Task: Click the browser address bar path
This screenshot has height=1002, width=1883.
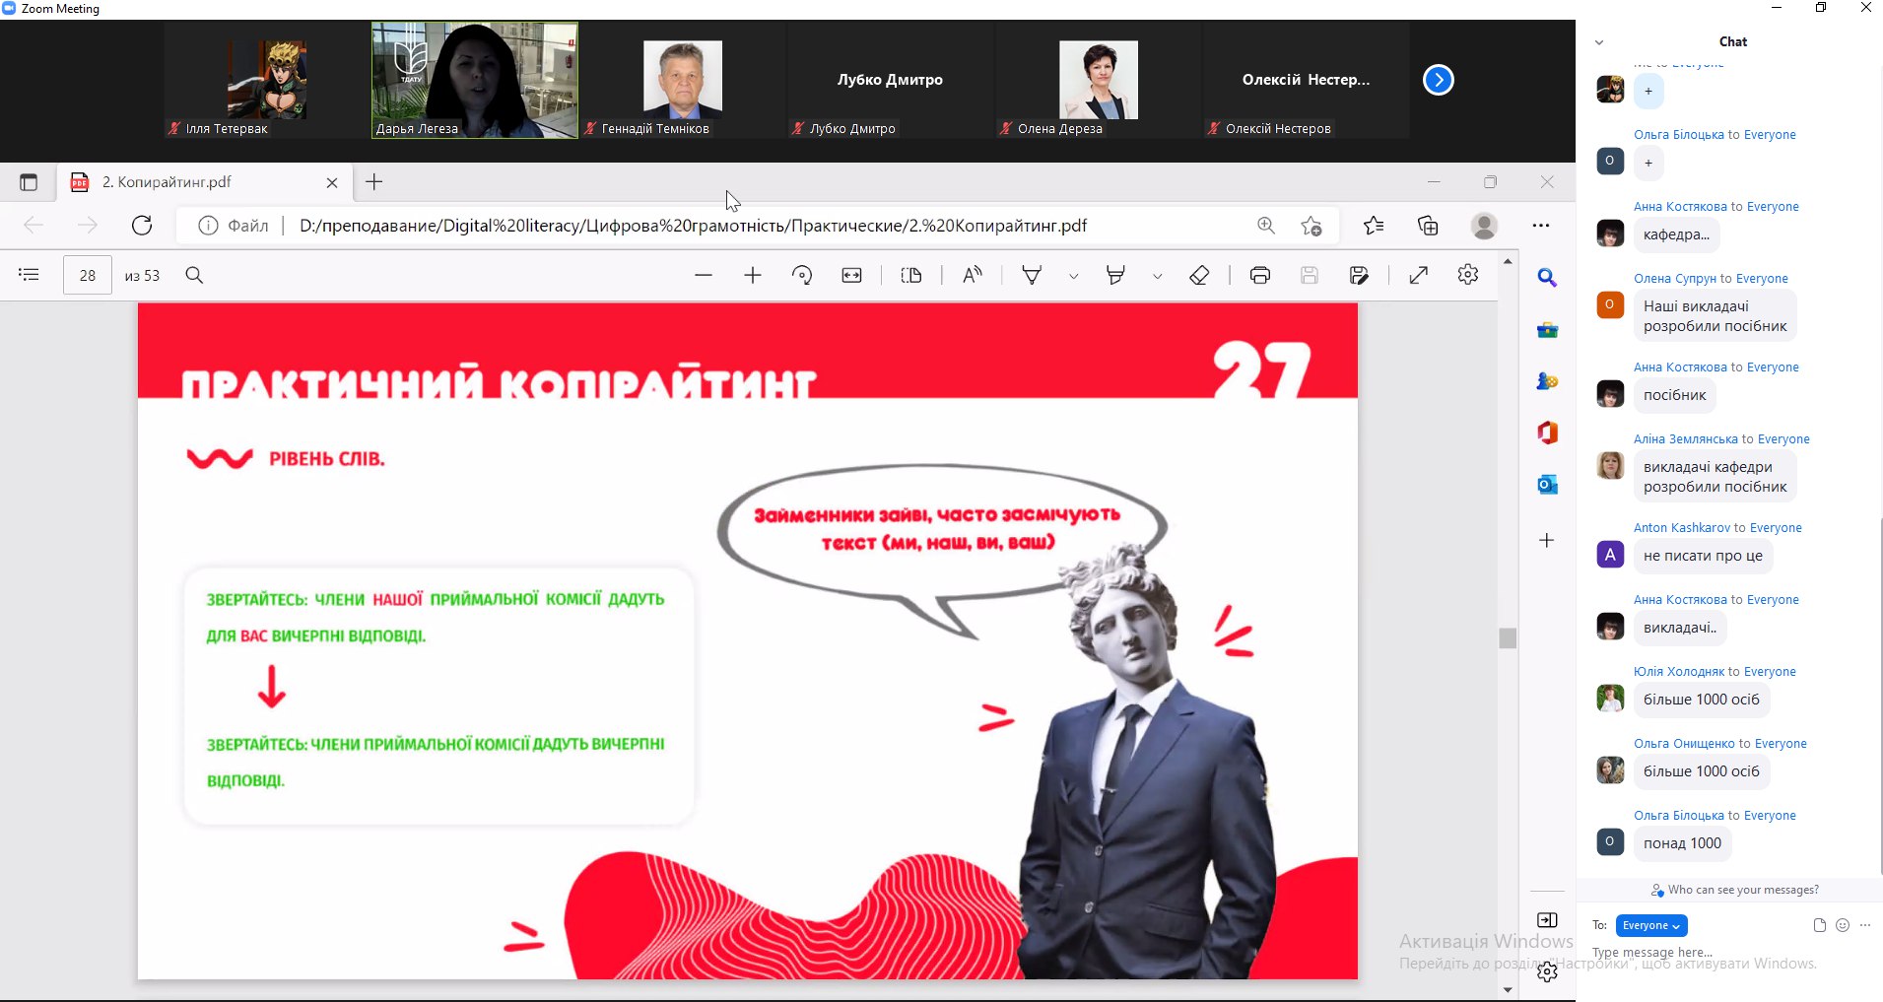Action: tap(693, 226)
